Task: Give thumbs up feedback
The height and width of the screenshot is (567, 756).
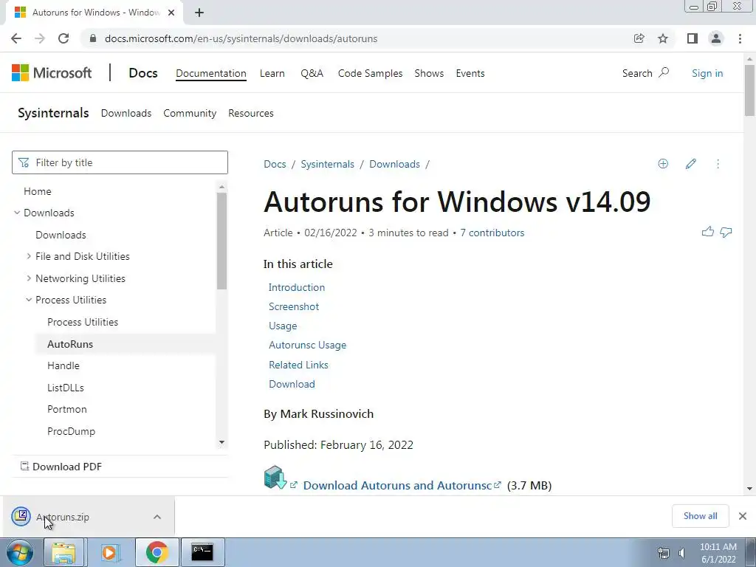Action: coord(708,232)
